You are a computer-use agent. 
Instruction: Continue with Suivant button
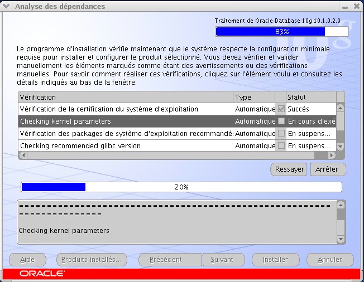tap(223, 260)
